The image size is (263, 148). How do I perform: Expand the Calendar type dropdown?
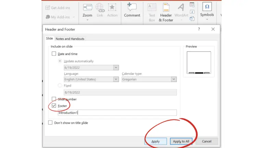tap(174, 79)
